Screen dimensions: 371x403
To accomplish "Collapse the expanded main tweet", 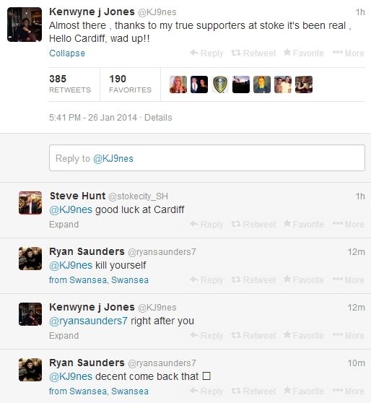I will tap(67, 53).
